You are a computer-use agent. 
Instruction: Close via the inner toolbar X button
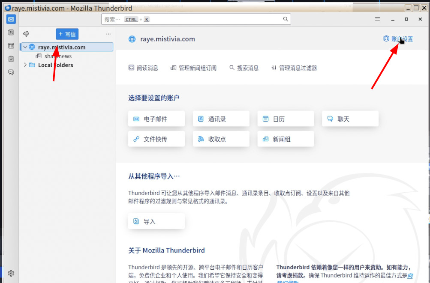coord(420,19)
